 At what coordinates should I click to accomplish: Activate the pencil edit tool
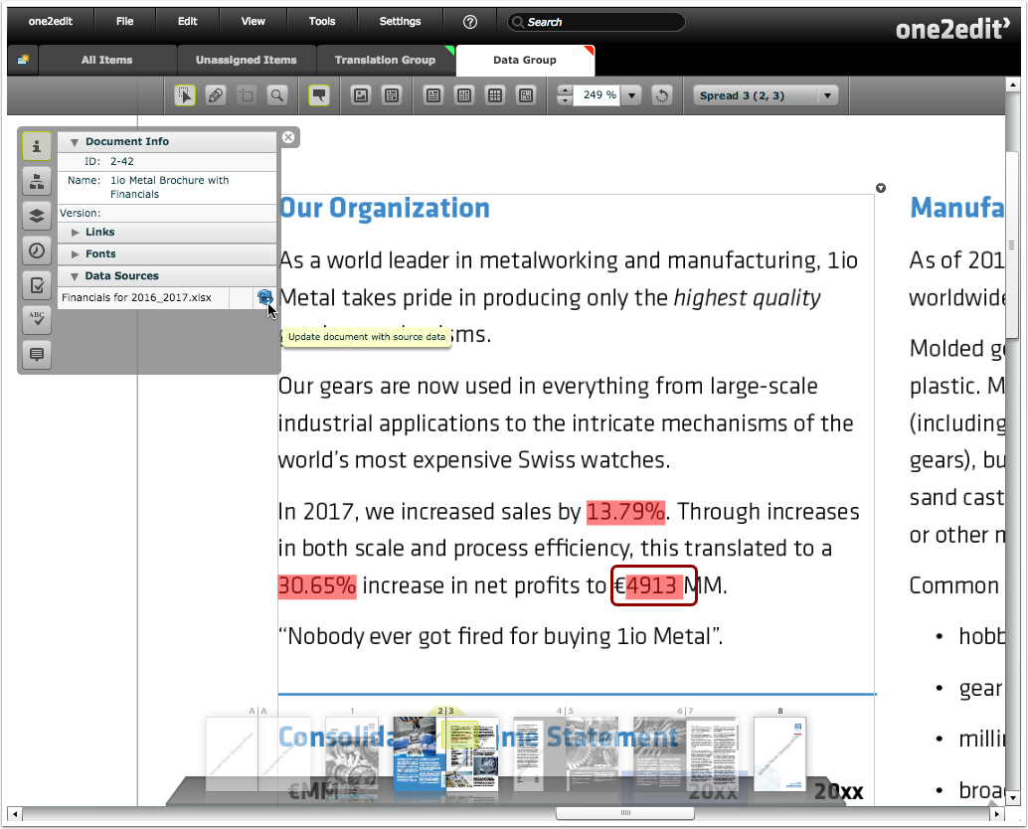(215, 95)
